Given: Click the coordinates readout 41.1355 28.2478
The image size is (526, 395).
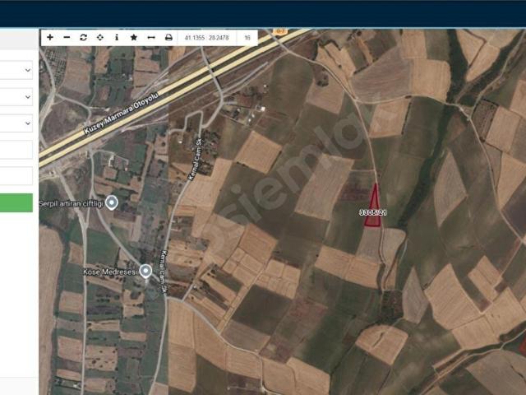Looking at the screenshot, I should tap(206, 38).
